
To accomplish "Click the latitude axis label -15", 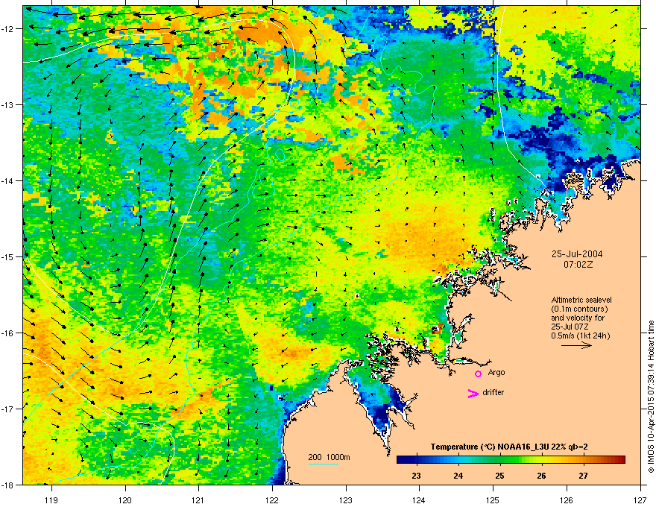I will (x=8, y=256).
